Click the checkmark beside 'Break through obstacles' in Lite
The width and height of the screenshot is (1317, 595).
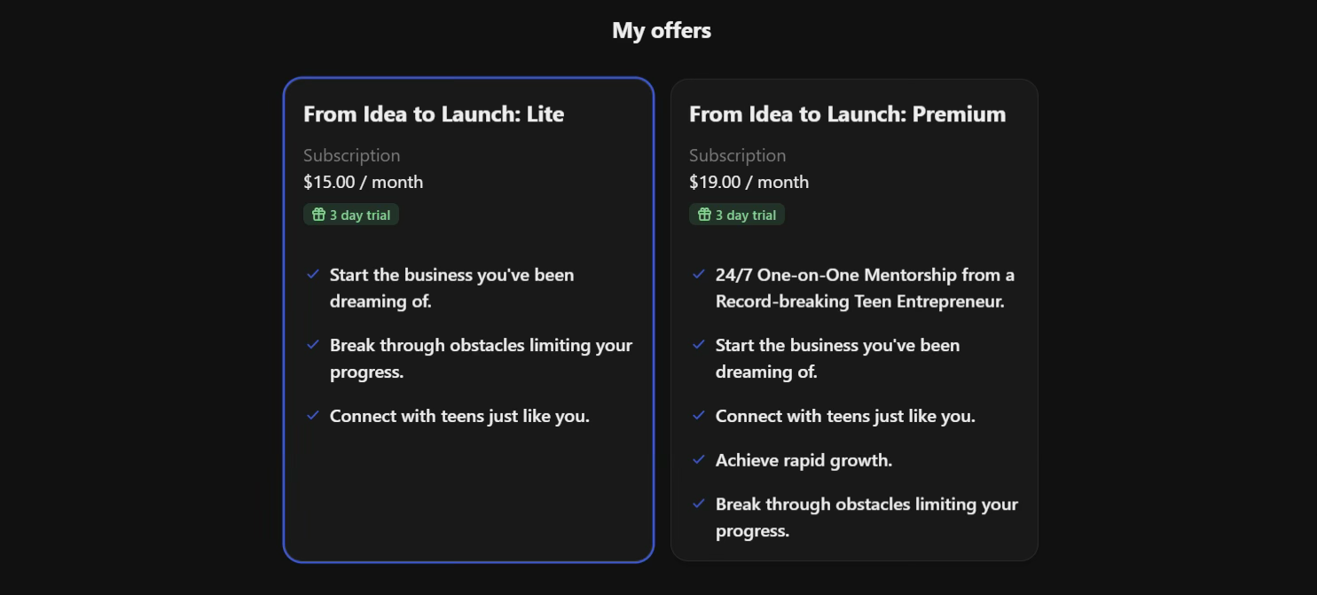(x=312, y=345)
